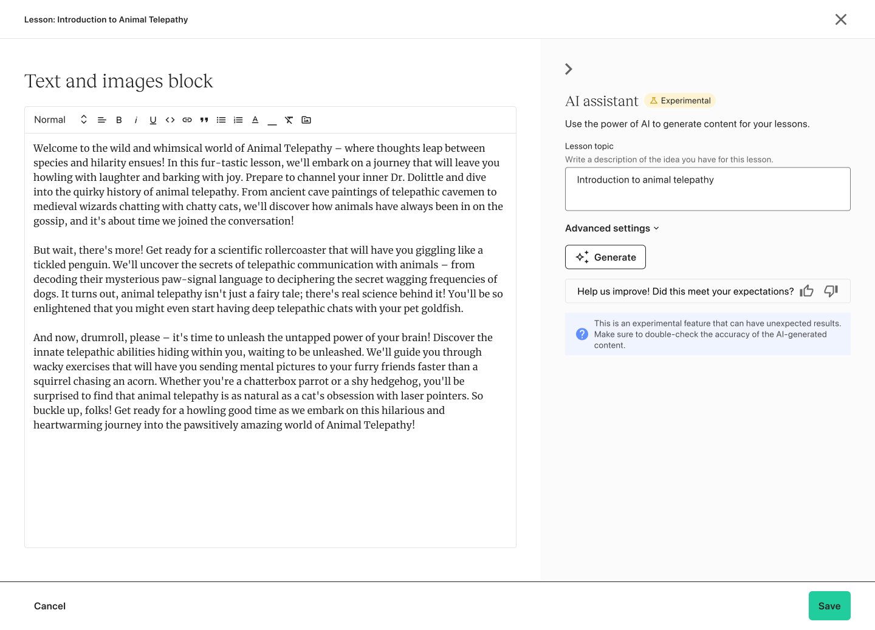Open the Normal paragraph style dropdown
This screenshot has width=875, height=630.
(x=61, y=120)
